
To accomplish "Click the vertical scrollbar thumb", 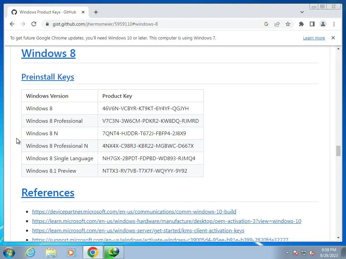I will [x=338, y=151].
